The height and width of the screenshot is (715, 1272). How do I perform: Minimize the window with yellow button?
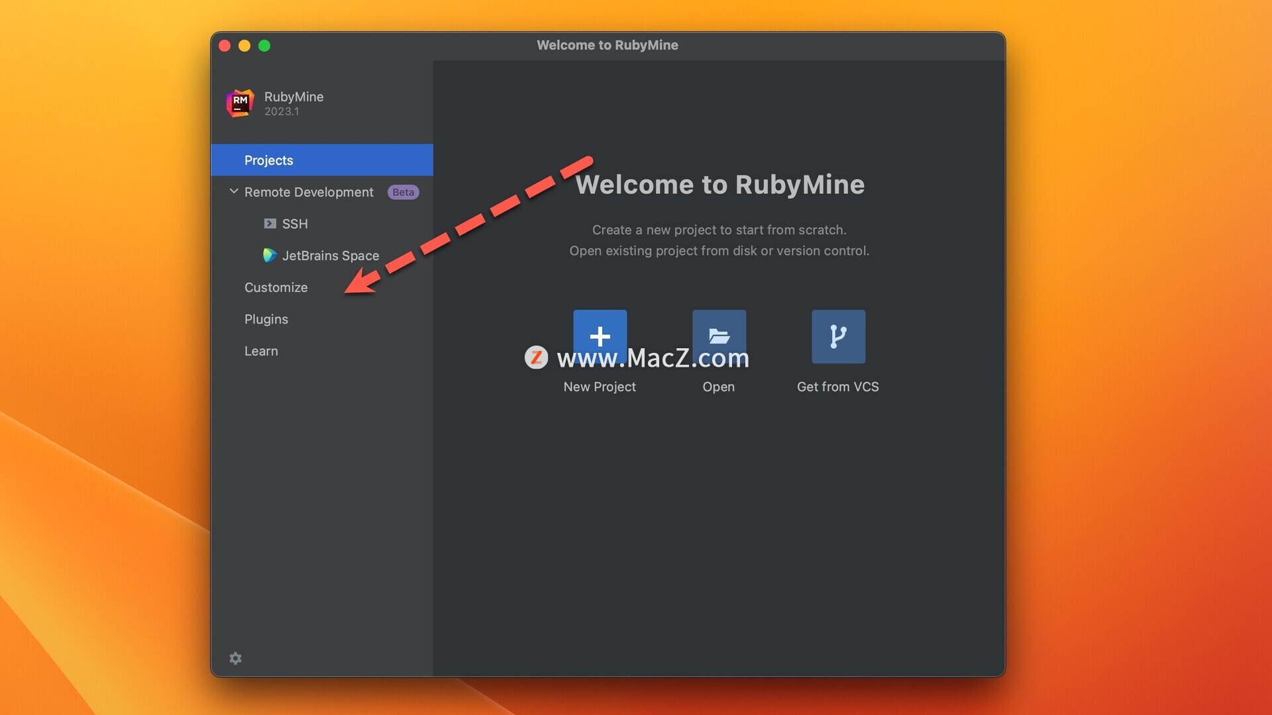pyautogui.click(x=244, y=46)
